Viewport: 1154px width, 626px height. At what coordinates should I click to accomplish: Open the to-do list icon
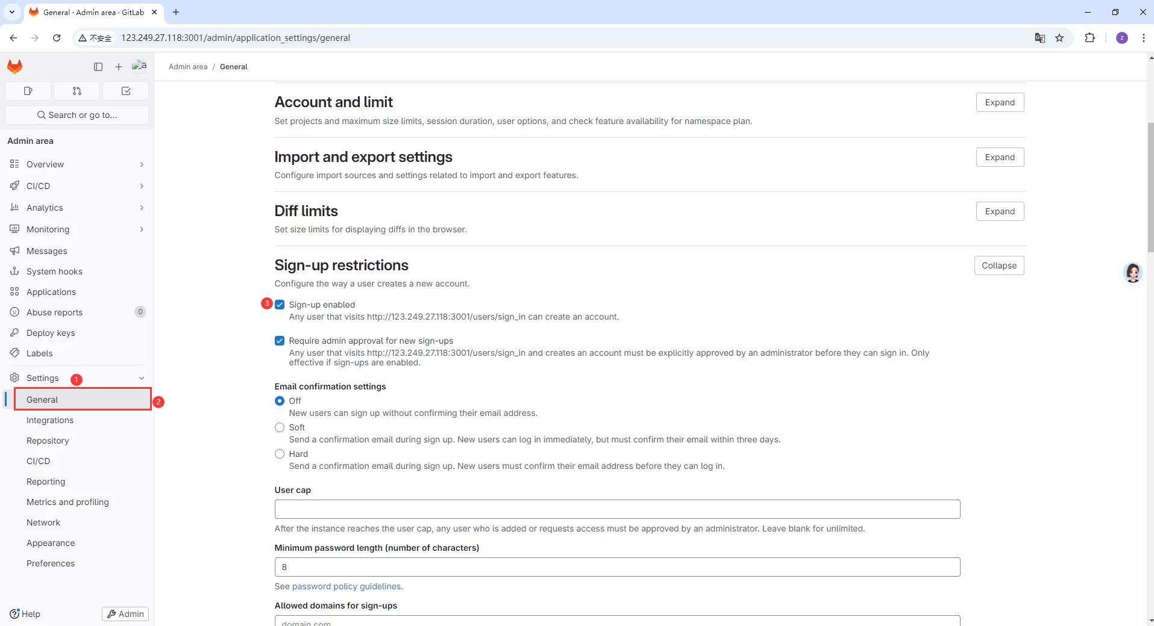[x=126, y=91]
